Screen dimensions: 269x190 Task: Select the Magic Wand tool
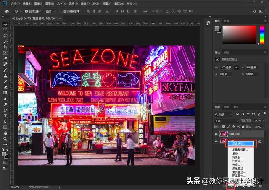5,42
